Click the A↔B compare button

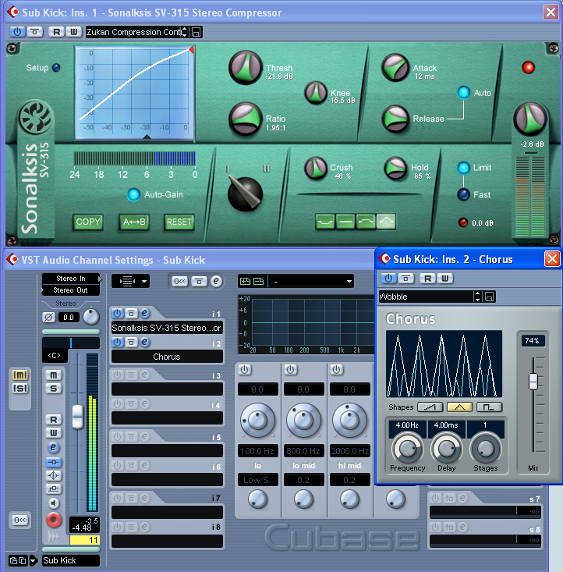pyautogui.click(x=134, y=222)
